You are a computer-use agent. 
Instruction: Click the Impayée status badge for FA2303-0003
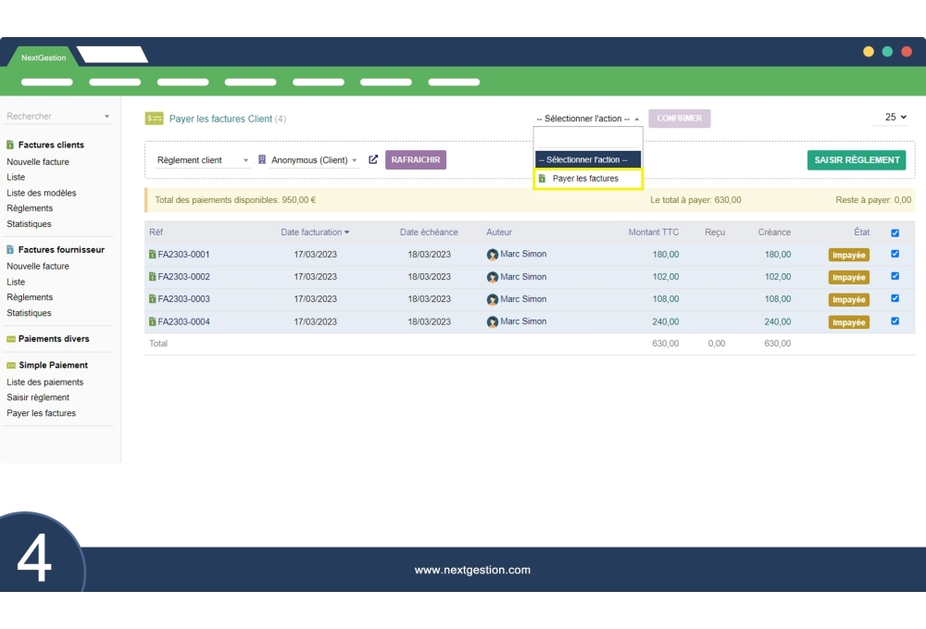click(848, 300)
